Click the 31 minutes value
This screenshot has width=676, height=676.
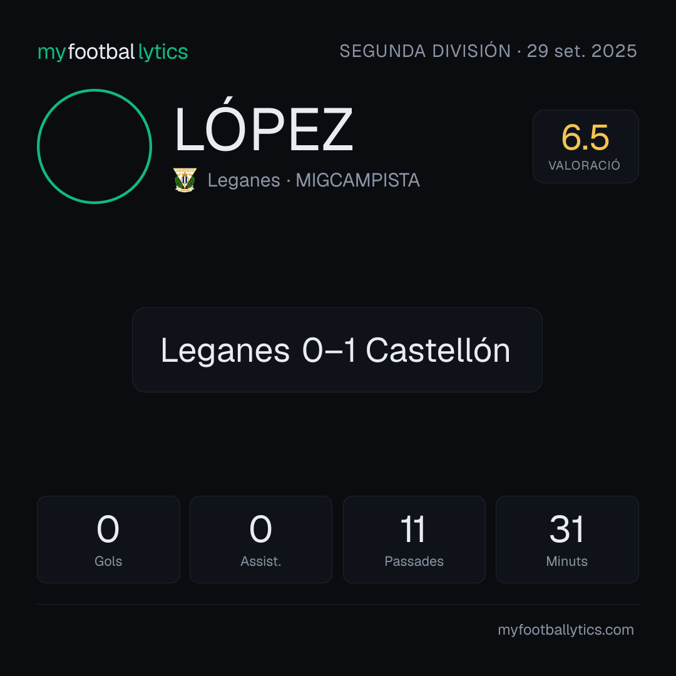click(x=567, y=529)
